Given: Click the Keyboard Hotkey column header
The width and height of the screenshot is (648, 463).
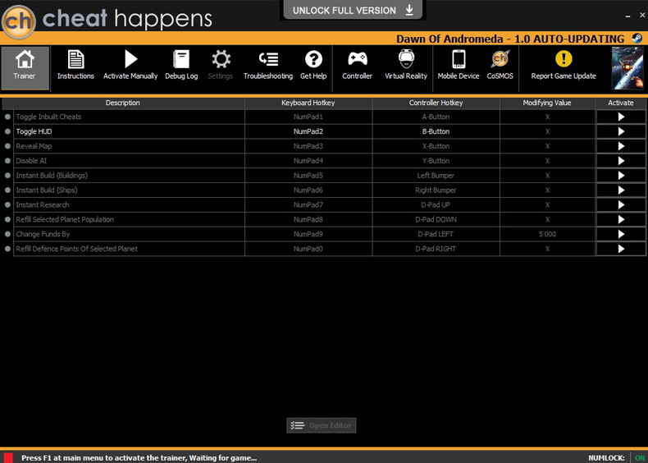Looking at the screenshot, I should coord(308,103).
